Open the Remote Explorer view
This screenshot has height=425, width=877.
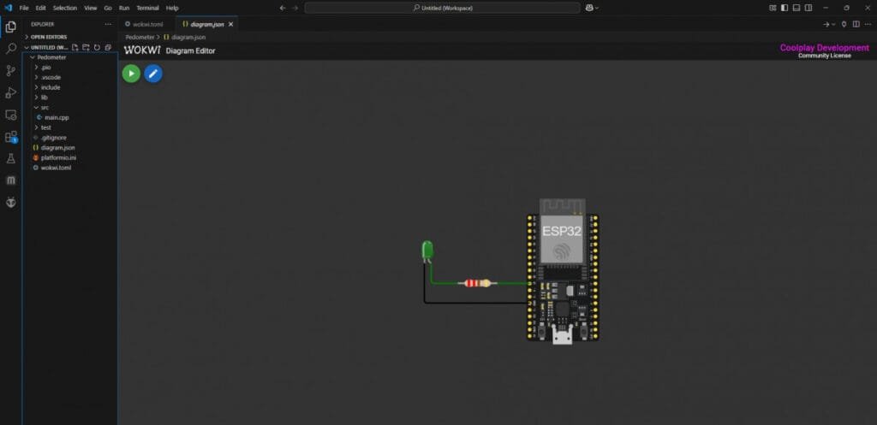point(10,115)
